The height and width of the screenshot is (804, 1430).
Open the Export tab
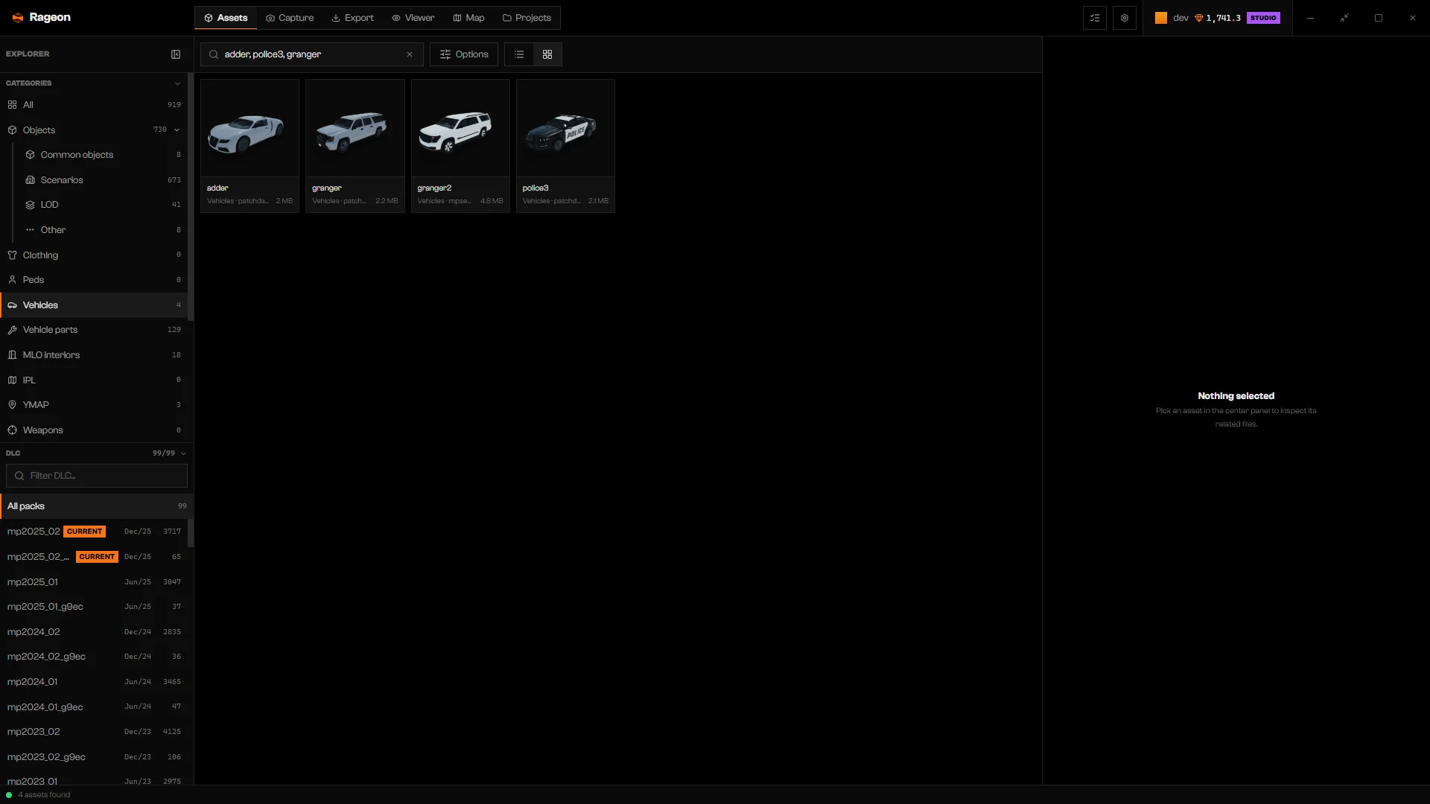(353, 18)
